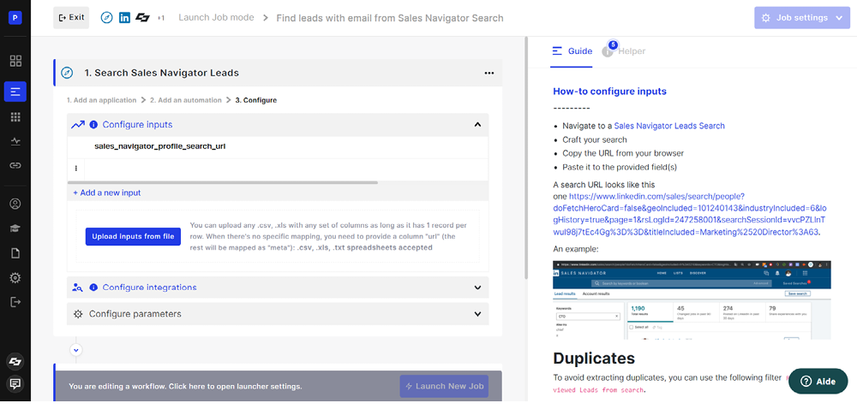The height and width of the screenshot is (415, 857).
Task: Click the circular down chevron below step 1
Action: 76,349
